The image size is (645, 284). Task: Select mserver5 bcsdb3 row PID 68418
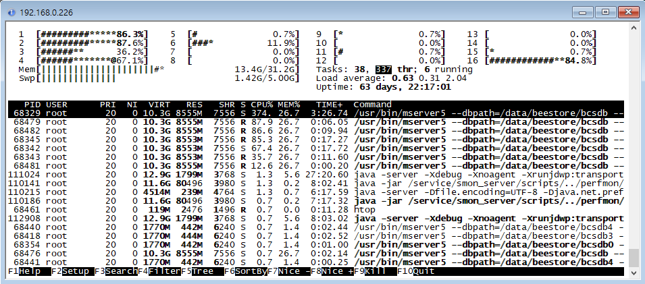point(316,236)
